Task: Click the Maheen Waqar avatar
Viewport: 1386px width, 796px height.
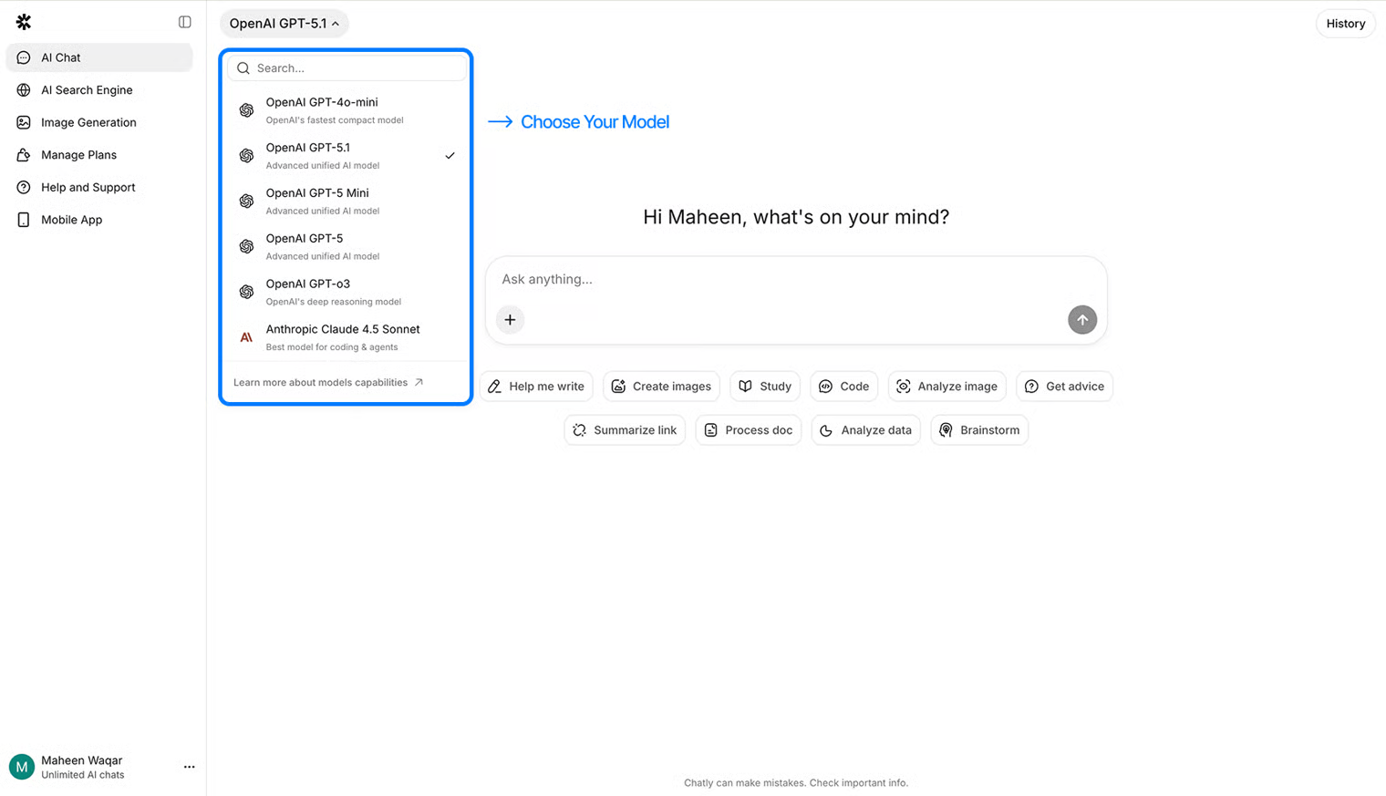Action: tap(22, 768)
